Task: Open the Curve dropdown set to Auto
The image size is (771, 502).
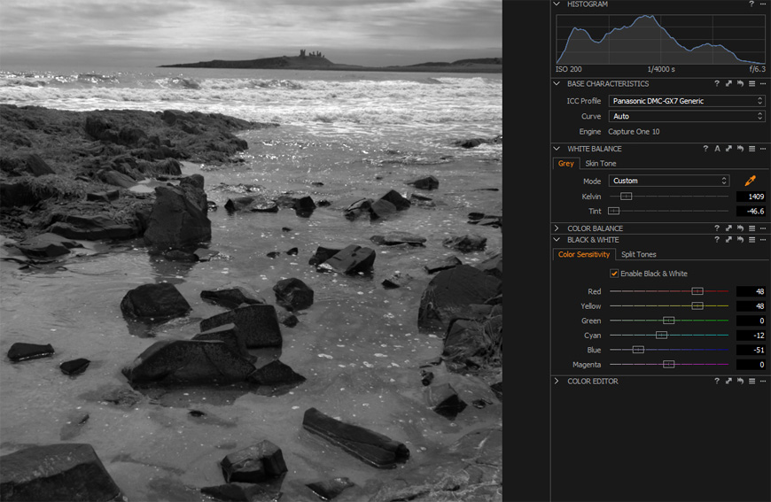Action: pos(686,116)
